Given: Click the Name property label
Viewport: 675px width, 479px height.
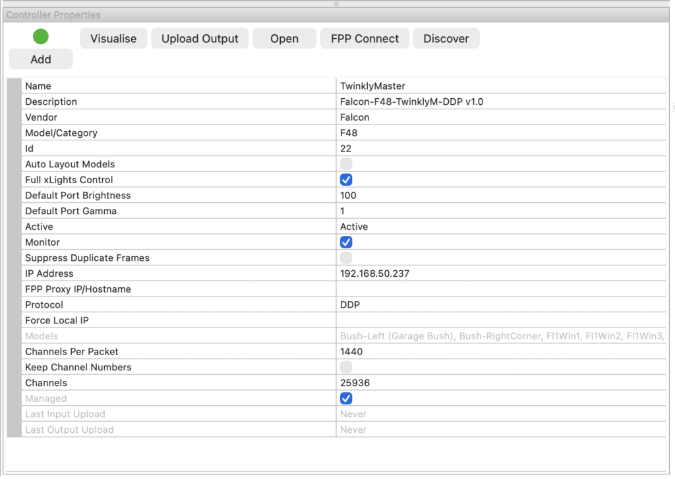Looking at the screenshot, I should click(x=38, y=86).
